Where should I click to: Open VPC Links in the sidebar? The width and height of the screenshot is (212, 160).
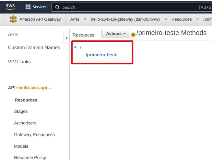(x=19, y=62)
